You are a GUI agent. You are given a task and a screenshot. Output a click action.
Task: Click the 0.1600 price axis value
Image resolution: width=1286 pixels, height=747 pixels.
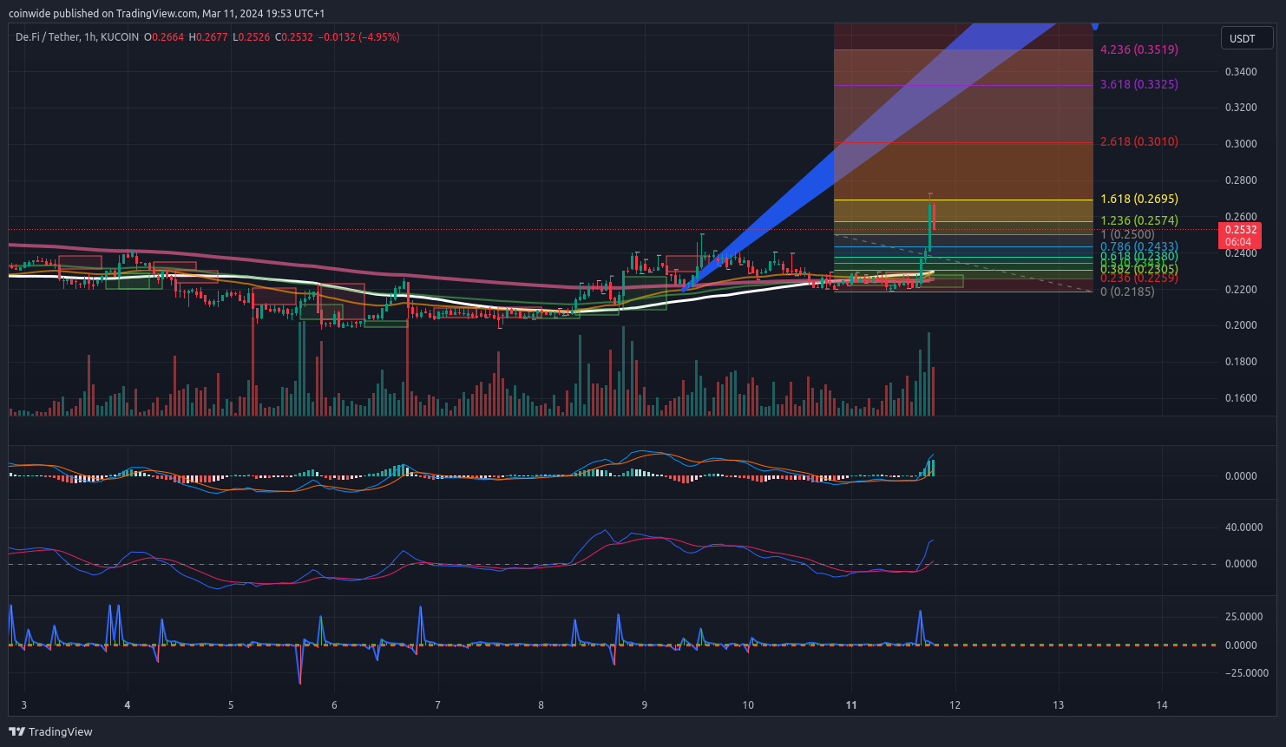coord(1241,398)
